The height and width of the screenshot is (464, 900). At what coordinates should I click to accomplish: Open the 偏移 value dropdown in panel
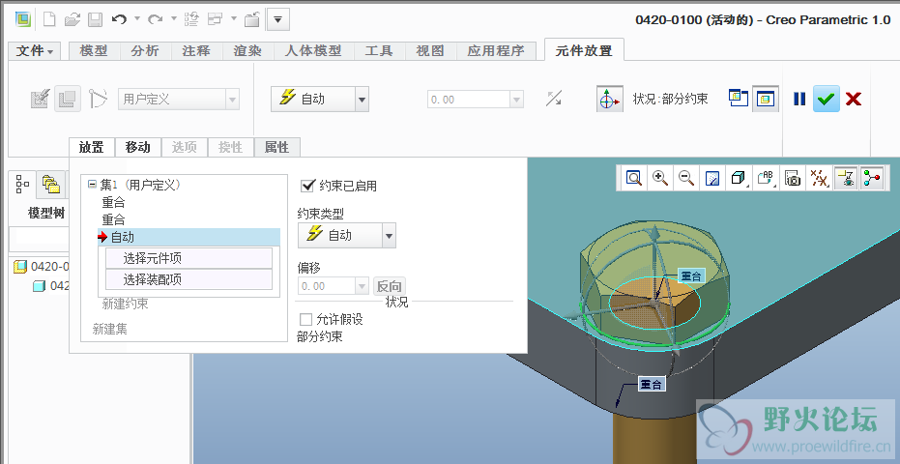tap(362, 286)
